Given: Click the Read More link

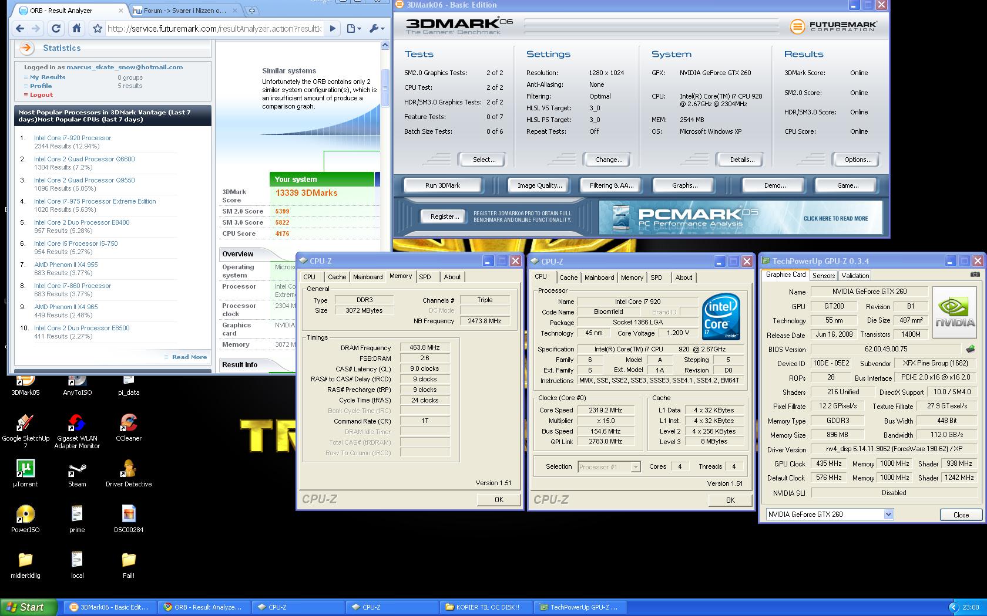Looking at the screenshot, I should point(189,357).
